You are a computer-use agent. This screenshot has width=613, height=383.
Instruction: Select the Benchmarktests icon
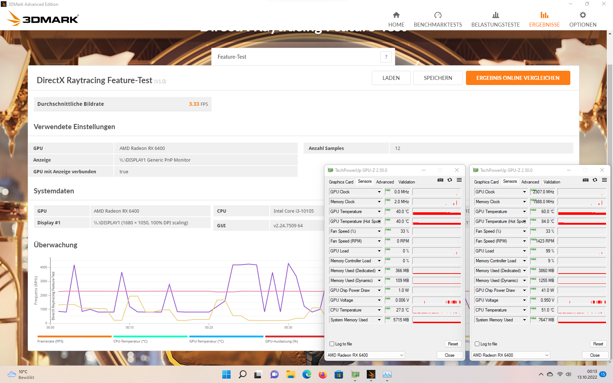tap(437, 18)
